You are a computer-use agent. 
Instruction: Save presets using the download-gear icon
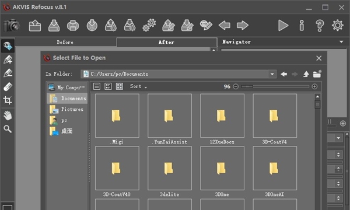pyautogui.click(x=130, y=26)
